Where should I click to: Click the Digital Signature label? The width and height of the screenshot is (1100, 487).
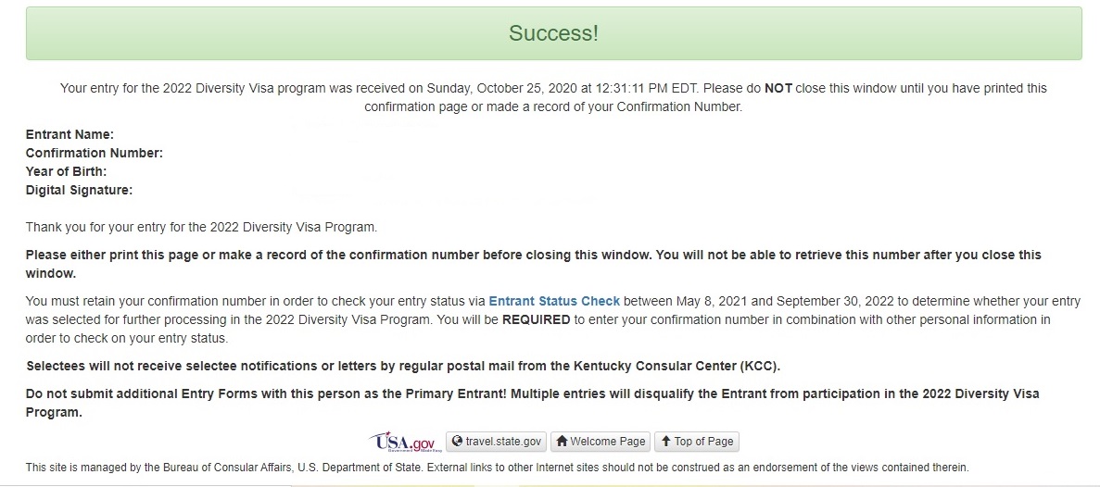(80, 190)
